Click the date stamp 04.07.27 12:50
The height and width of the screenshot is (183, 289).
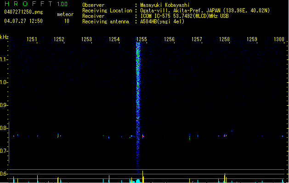pos(23,21)
